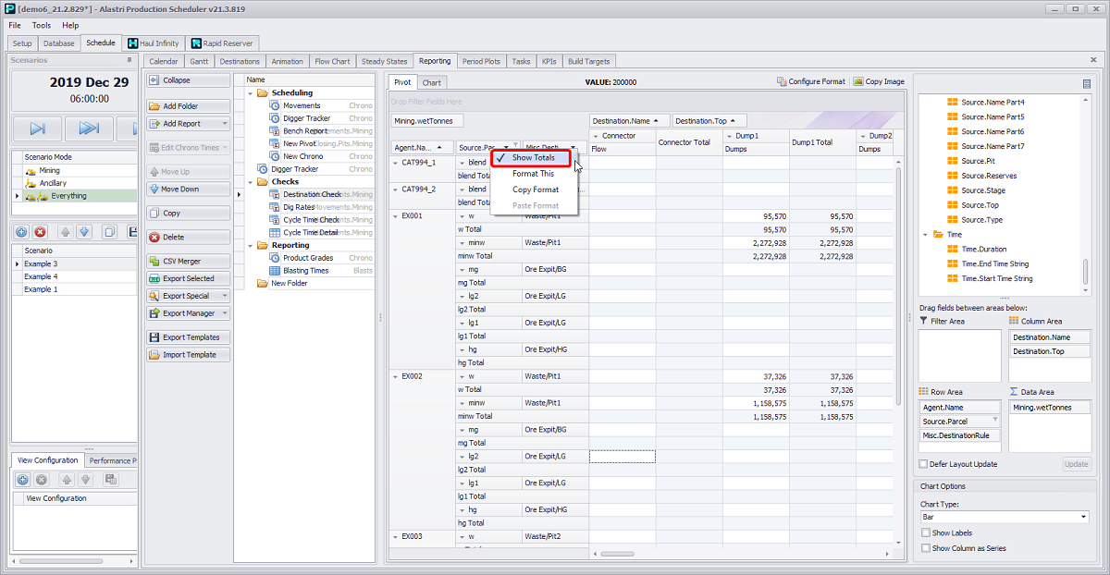1110x575 pixels.
Task: Enable Defer Layout Update checkbox
Action: (x=923, y=464)
